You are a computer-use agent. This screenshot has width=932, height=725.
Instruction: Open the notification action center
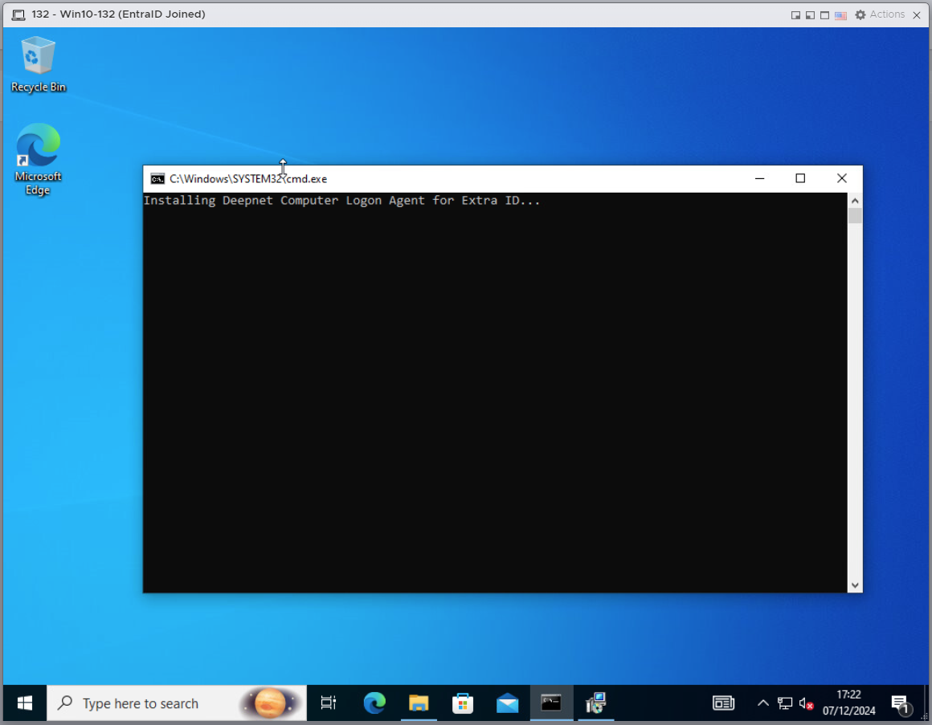tap(901, 704)
